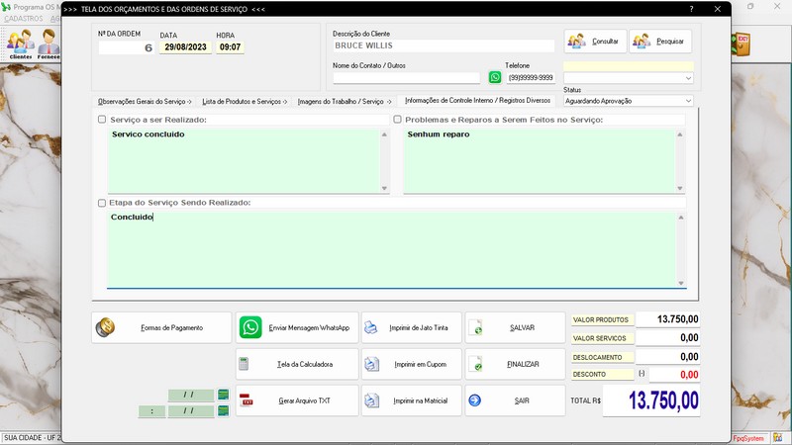Image resolution: width=792 pixels, height=445 pixels.
Task: Open Formas de Pagamento coin button
Action: 161,327
